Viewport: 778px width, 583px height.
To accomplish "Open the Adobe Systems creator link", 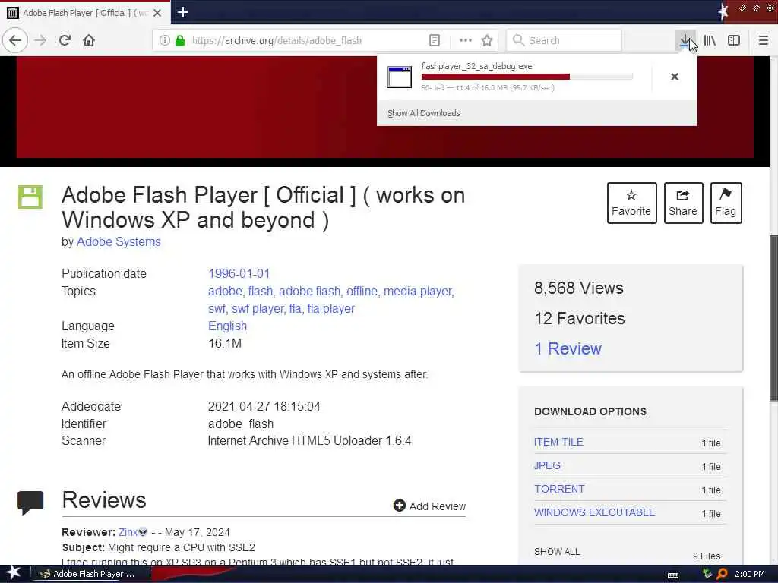I will pos(119,241).
